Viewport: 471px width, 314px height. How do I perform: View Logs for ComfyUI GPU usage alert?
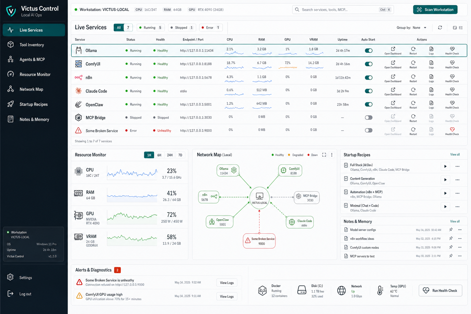(x=227, y=297)
